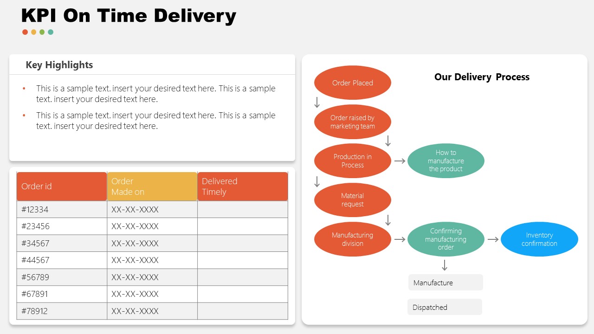Screen dimensions: 594x334
Task: Click the red dot under the title
Action: pyautogui.click(x=25, y=32)
